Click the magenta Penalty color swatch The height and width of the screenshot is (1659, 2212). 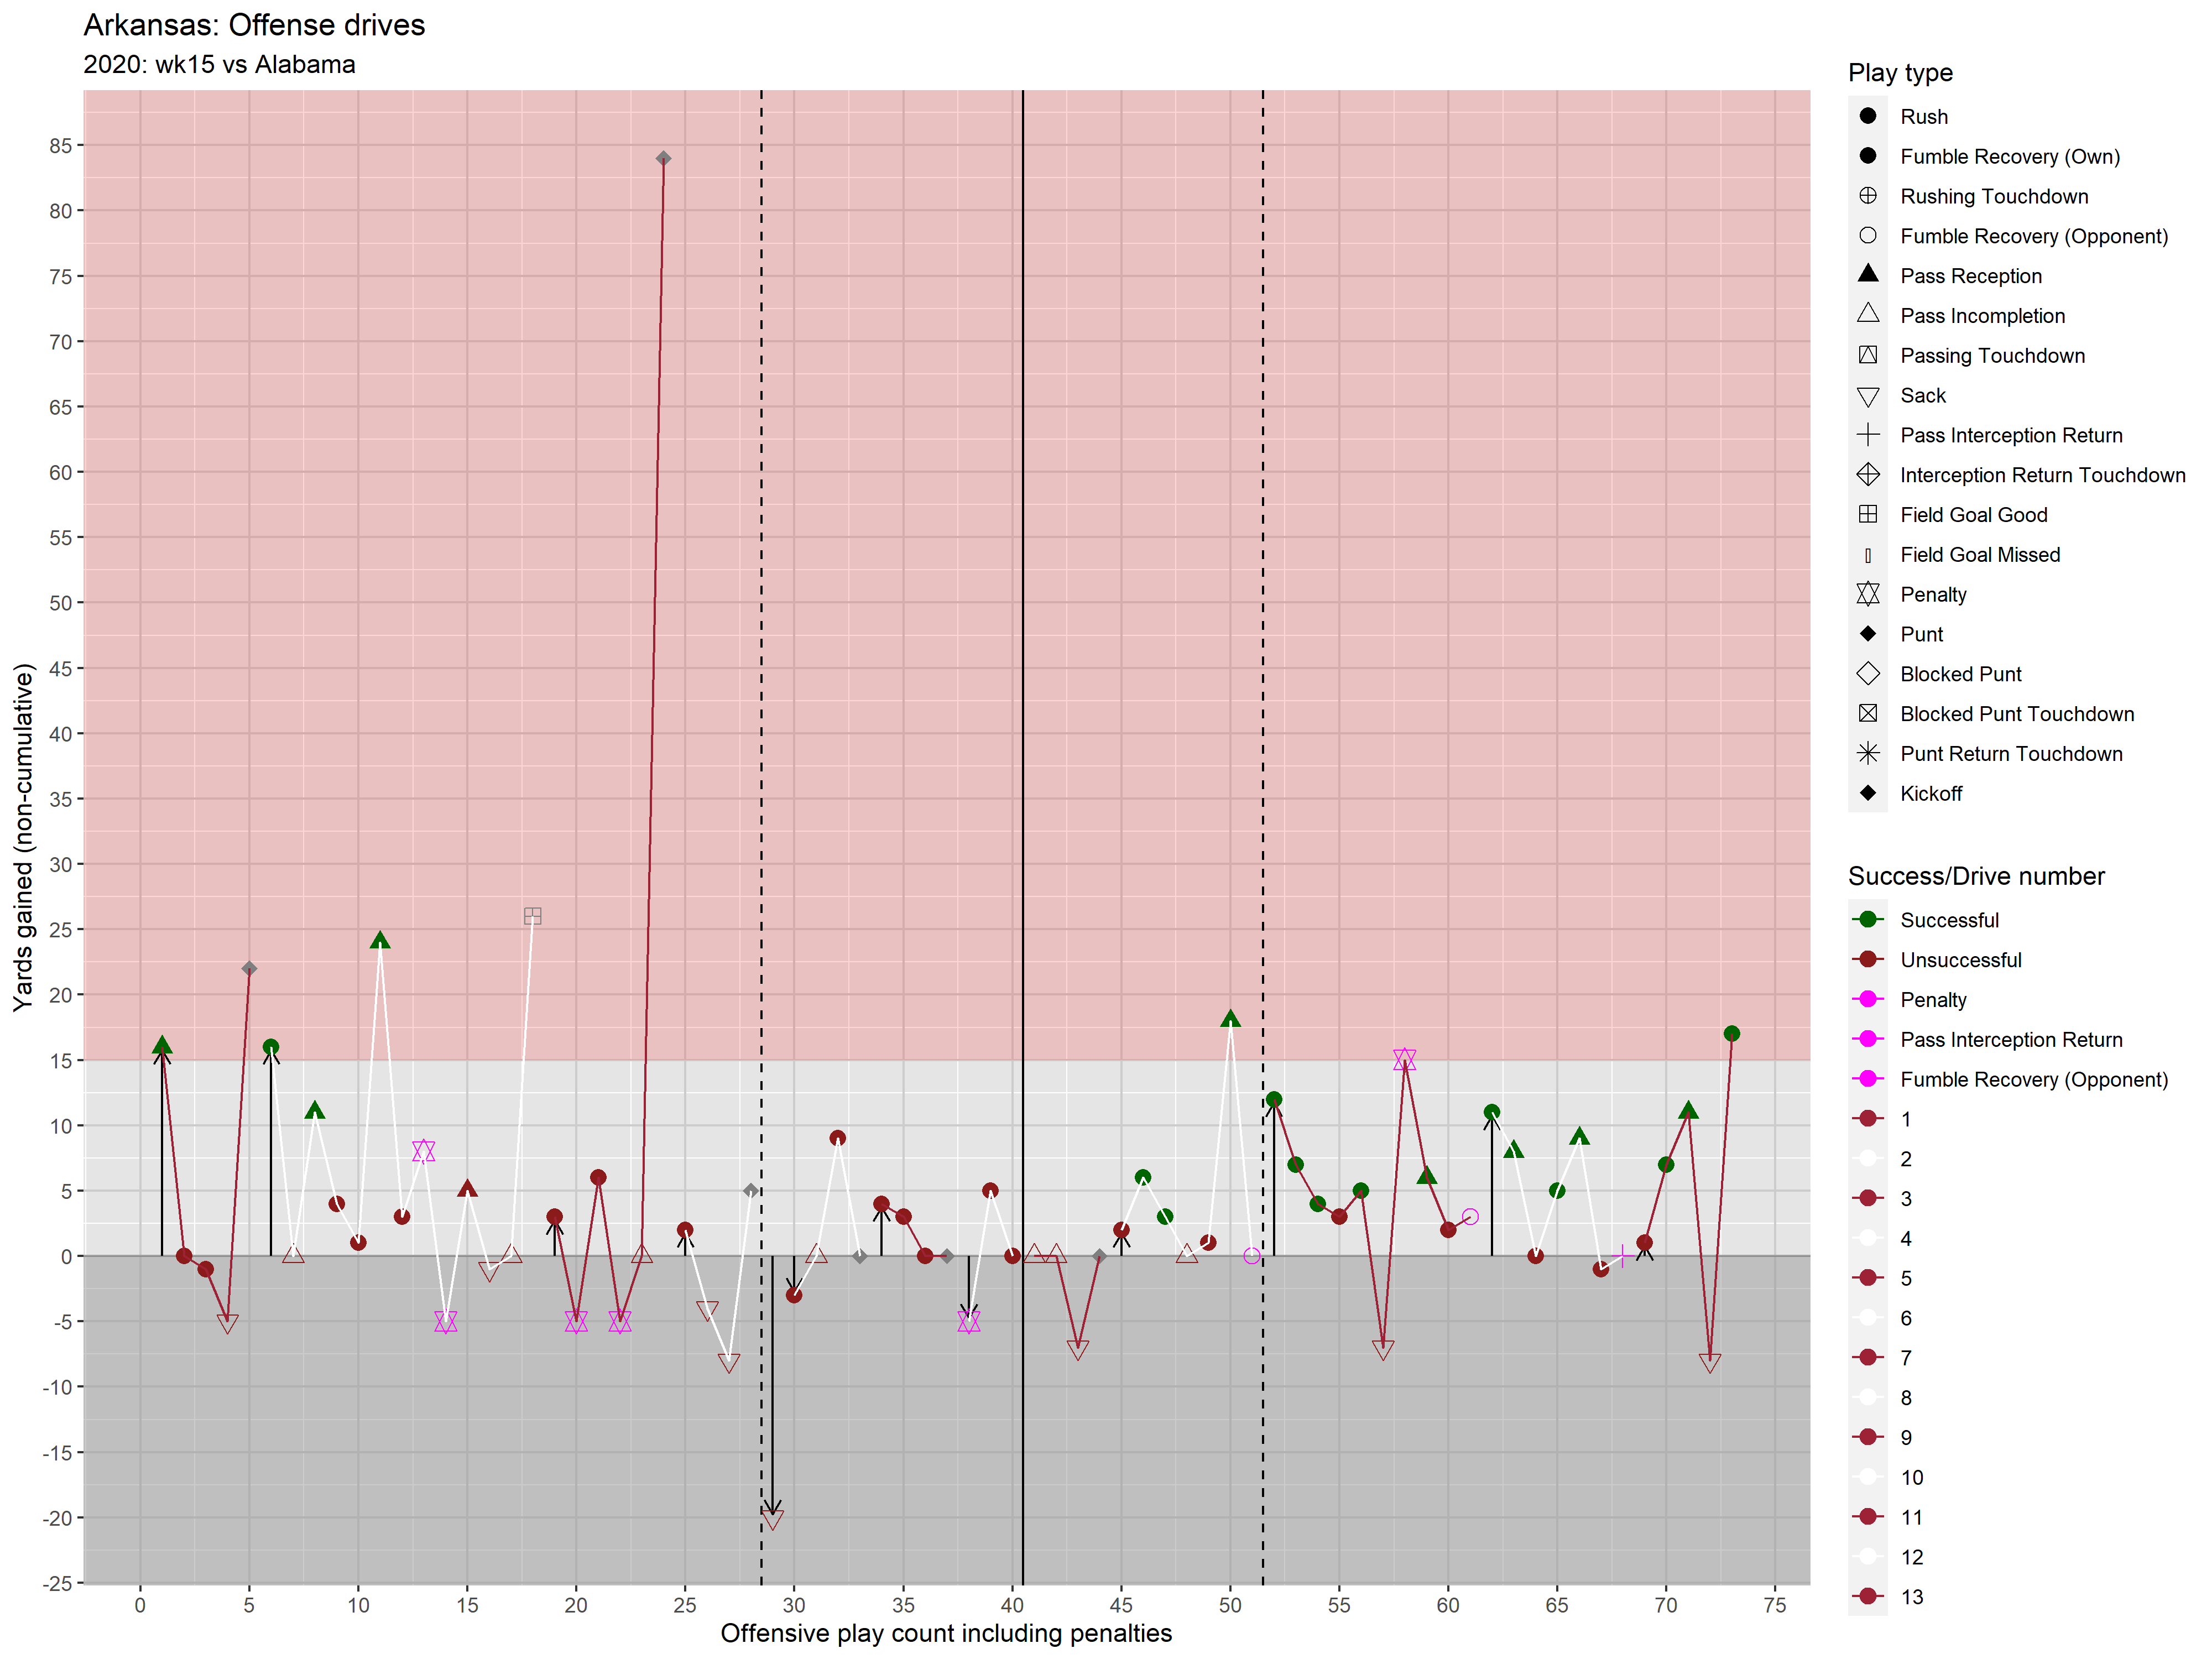(x=1867, y=1000)
